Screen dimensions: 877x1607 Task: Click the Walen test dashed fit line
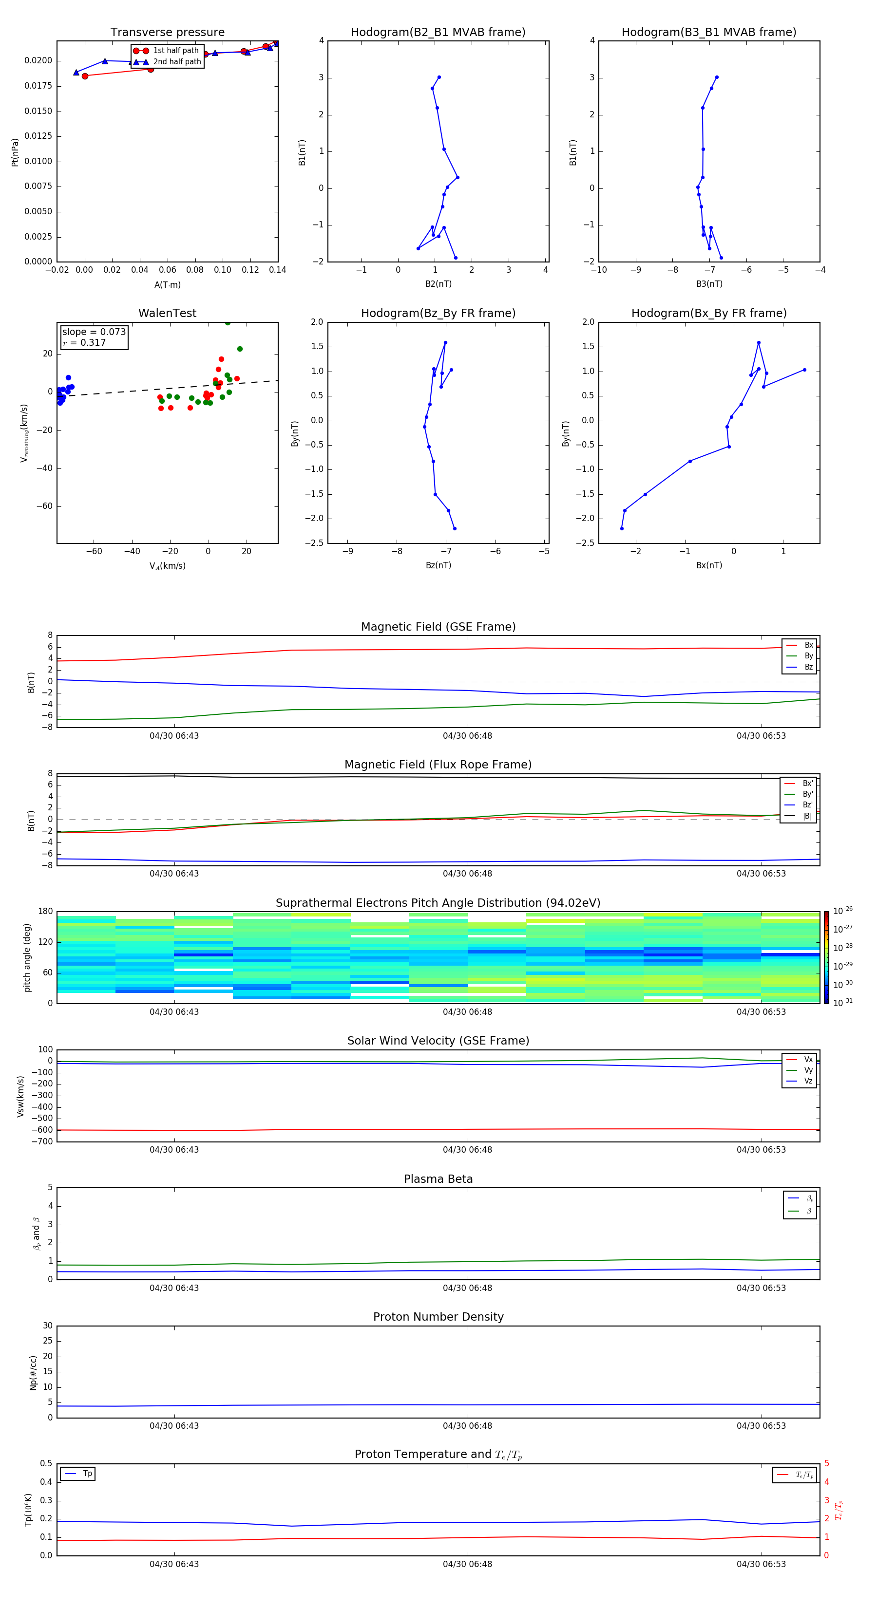[x=167, y=388]
